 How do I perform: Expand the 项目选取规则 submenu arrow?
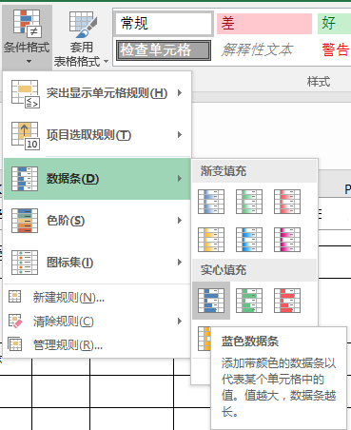tap(180, 135)
